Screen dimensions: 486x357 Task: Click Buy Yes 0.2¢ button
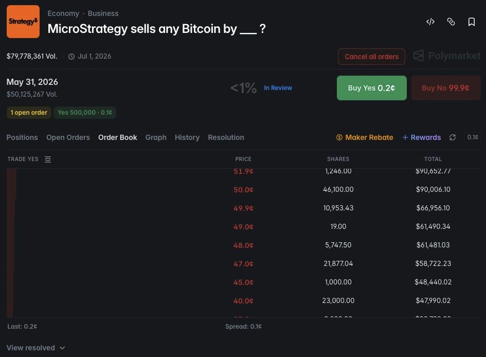[x=372, y=88]
